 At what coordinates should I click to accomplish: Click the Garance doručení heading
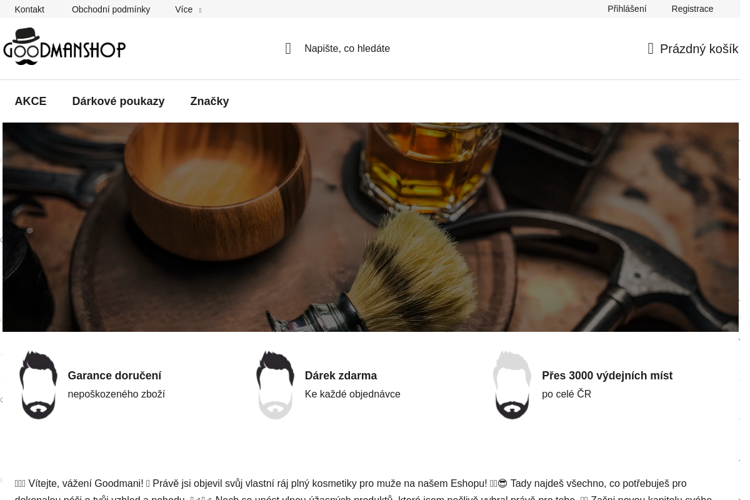(x=114, y=376)
